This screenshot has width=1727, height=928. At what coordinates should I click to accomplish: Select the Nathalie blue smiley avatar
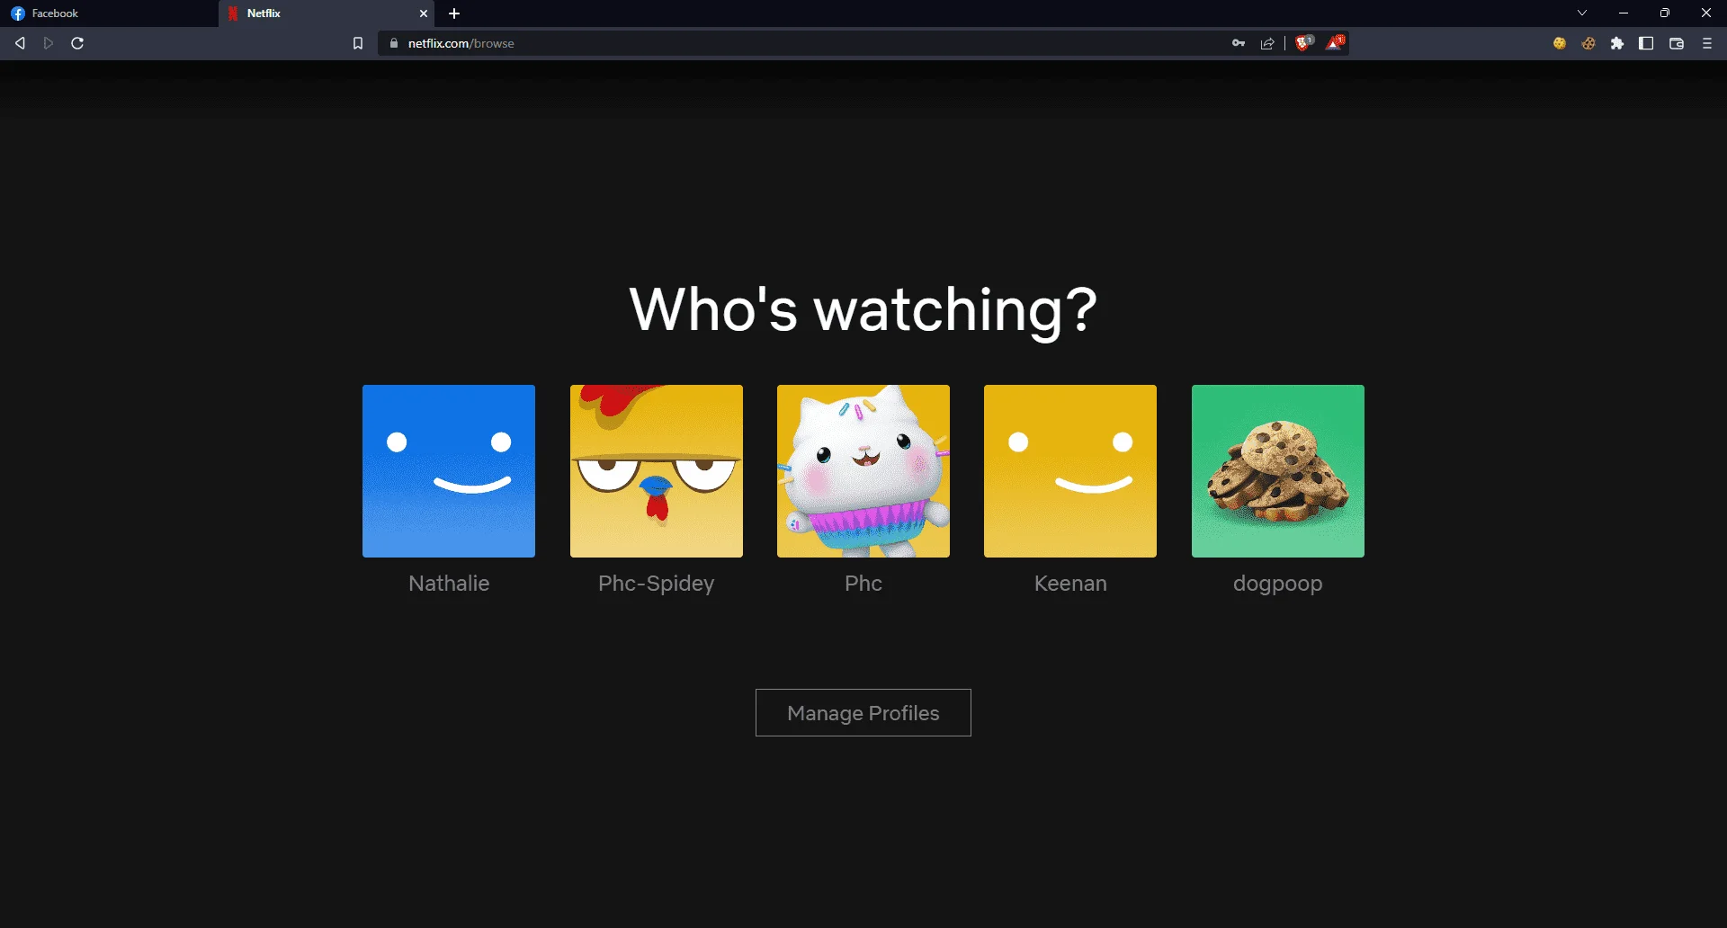(x=449, y=471)
